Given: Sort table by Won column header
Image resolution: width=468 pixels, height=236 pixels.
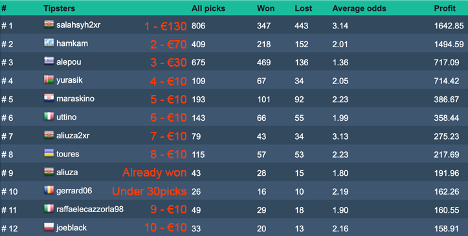Looking at the screenshot, I should 265,8.
